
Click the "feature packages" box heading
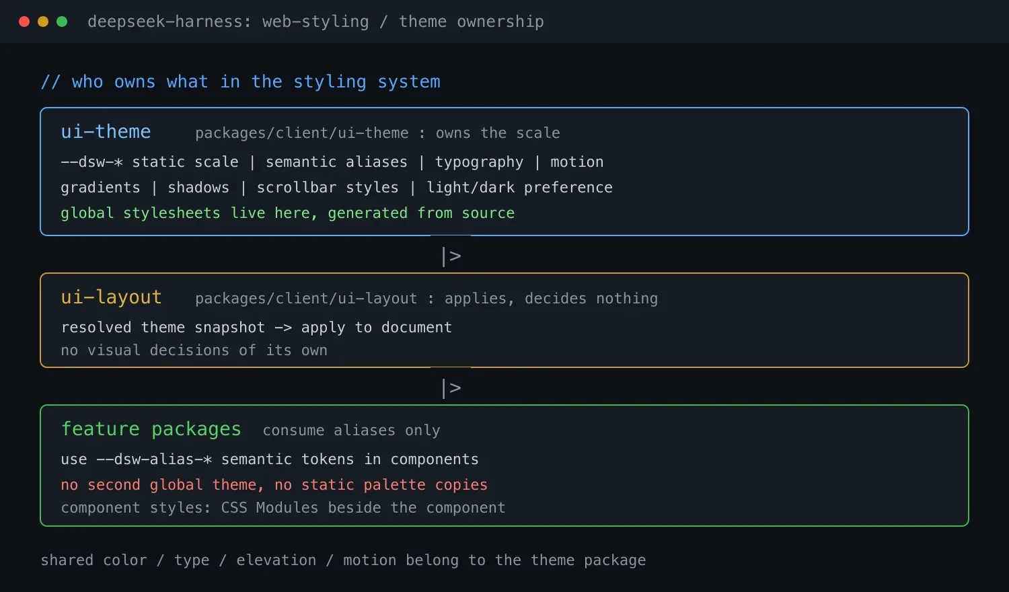click(x=151, y=429)
